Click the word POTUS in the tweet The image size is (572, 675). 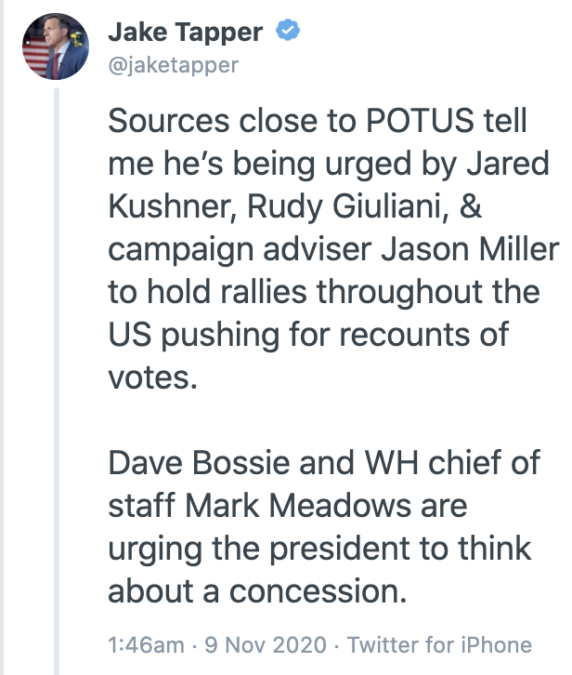420,121
